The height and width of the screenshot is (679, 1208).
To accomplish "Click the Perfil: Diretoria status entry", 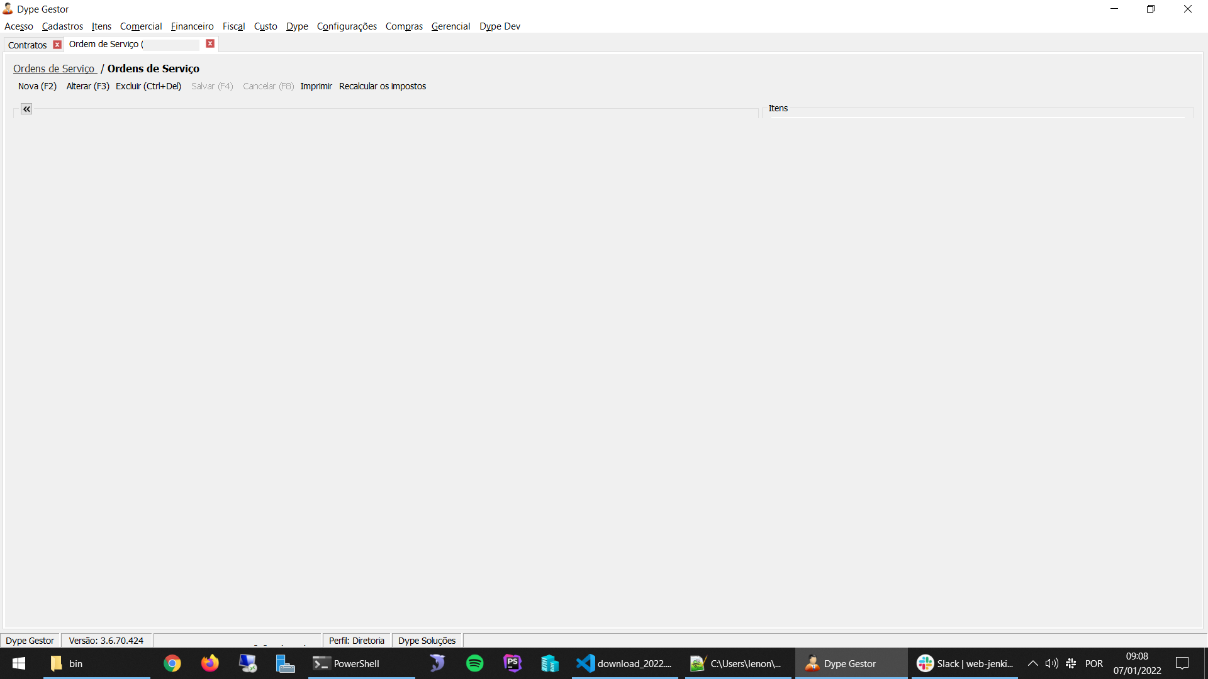I will (x=357, y=641).
